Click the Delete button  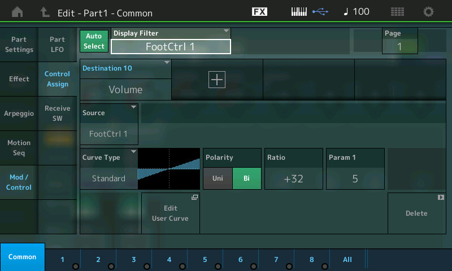pyautogui.click(x=417, y=213)
